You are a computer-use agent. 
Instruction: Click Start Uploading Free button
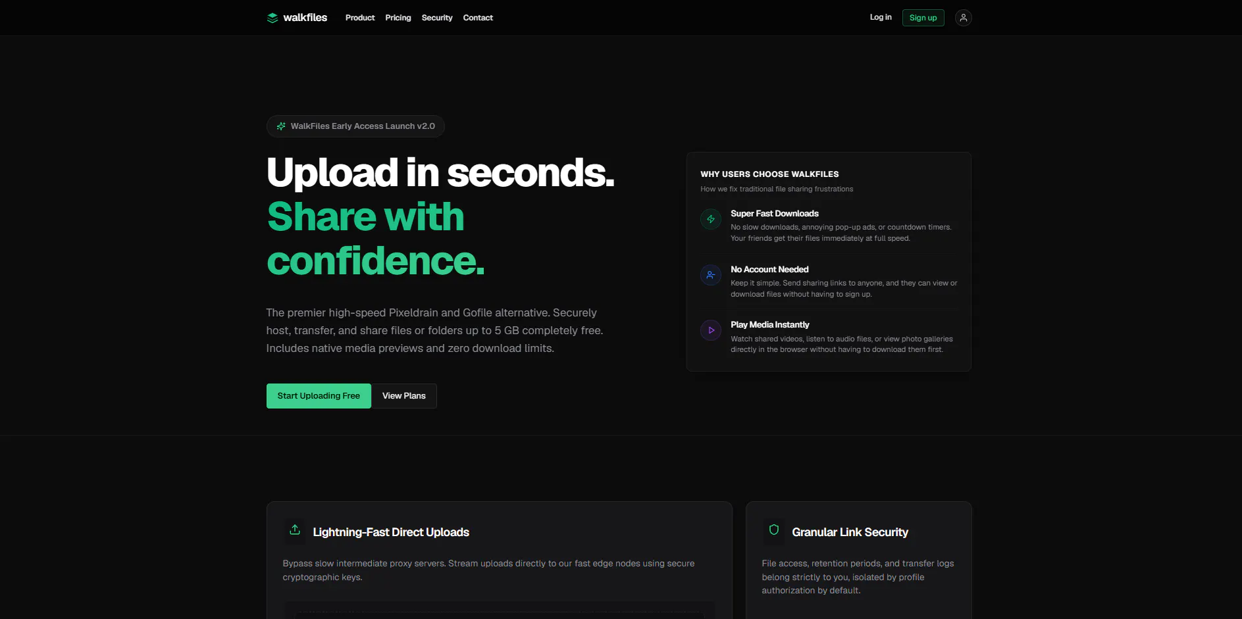point(319,396)
